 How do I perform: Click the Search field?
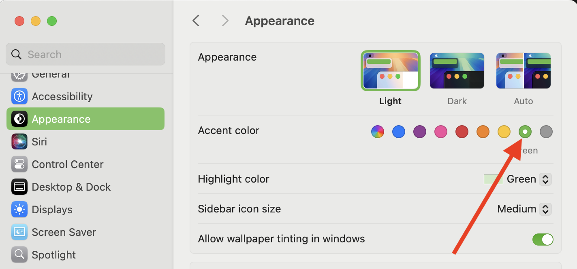(x=85, y=55)
